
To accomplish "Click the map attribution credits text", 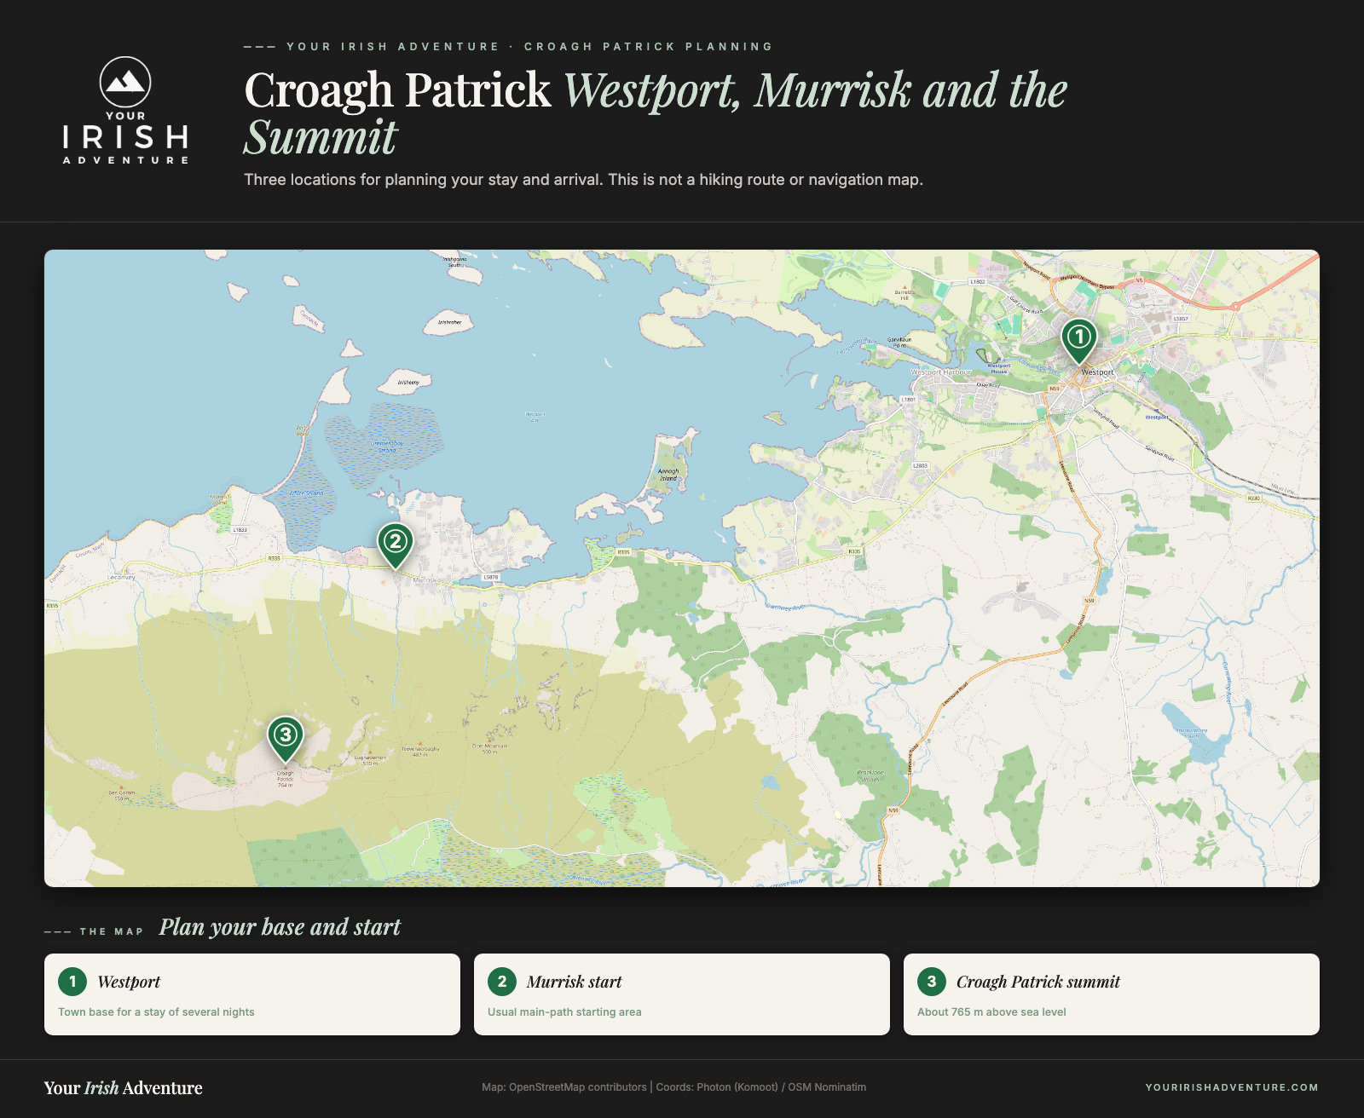I will 673,1087.
